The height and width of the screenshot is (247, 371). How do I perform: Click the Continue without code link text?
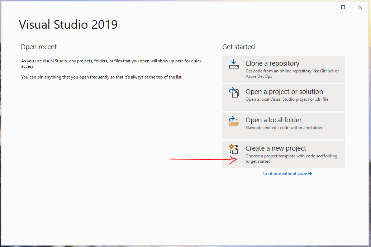point(285,174)
